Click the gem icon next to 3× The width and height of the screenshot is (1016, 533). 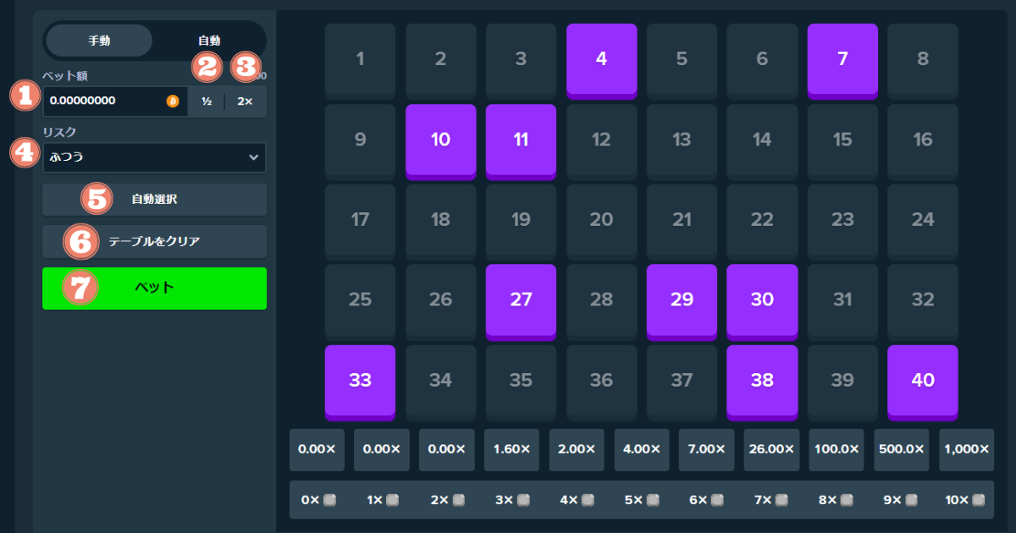pos(523,500)
